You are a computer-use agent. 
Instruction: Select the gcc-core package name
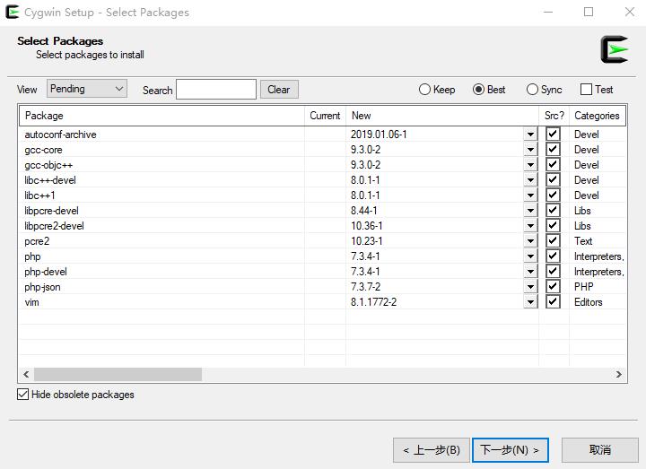click(43, 150)
